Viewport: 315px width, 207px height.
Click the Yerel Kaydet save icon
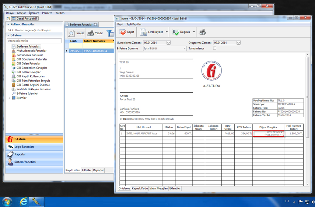point(143,32)
